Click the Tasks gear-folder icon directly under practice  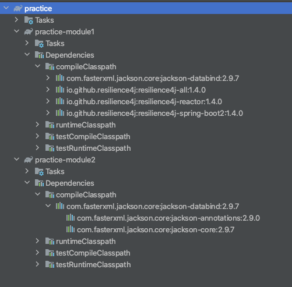pyautogui.click(x=29, y=20)
